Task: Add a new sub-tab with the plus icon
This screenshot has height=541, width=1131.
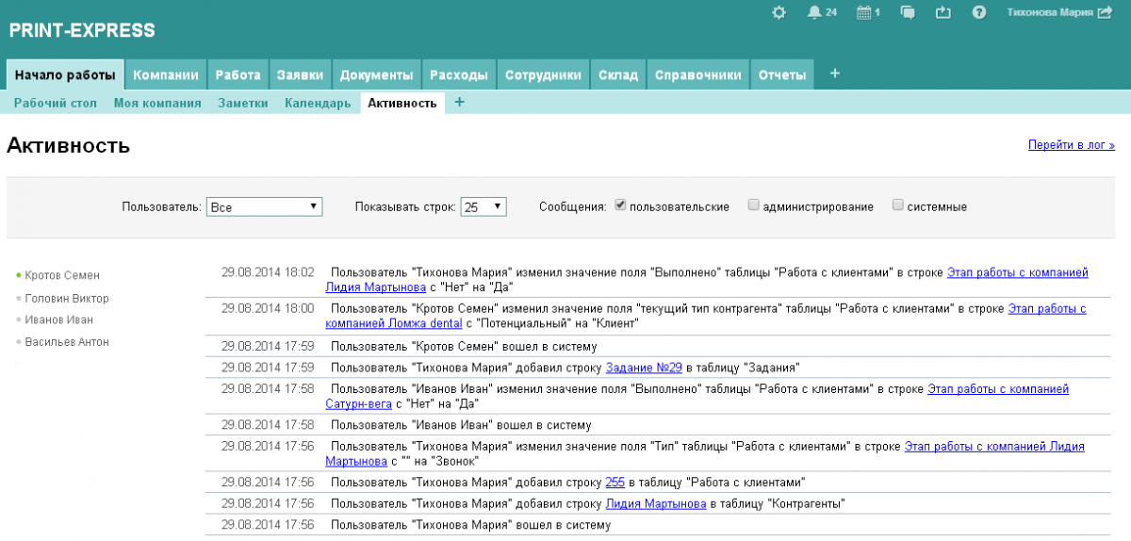Action: pyautogui.click(x=459, y=103)
